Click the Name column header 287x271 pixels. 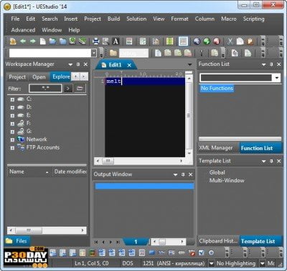click(29, 172)
